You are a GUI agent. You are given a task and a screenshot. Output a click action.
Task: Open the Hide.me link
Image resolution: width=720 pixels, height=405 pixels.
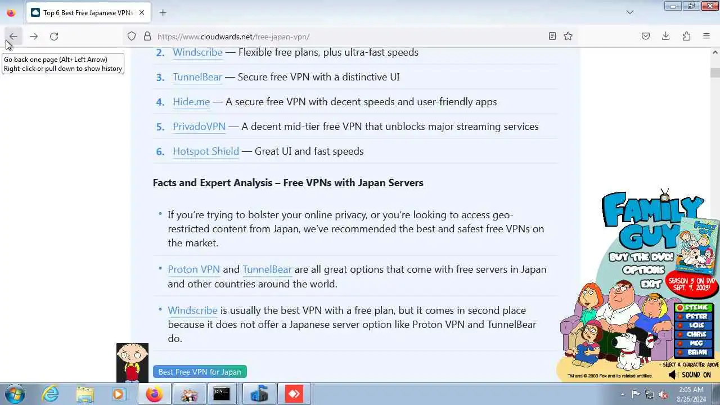191,102
